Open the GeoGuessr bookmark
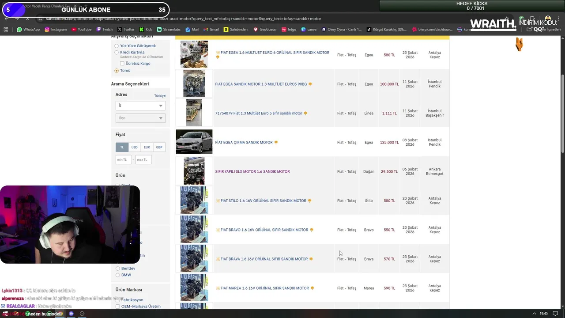The image size is (565, 318). (265, 30)
